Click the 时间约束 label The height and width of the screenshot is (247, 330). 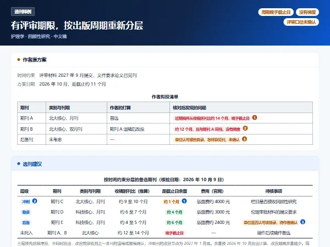pos(26,75)
